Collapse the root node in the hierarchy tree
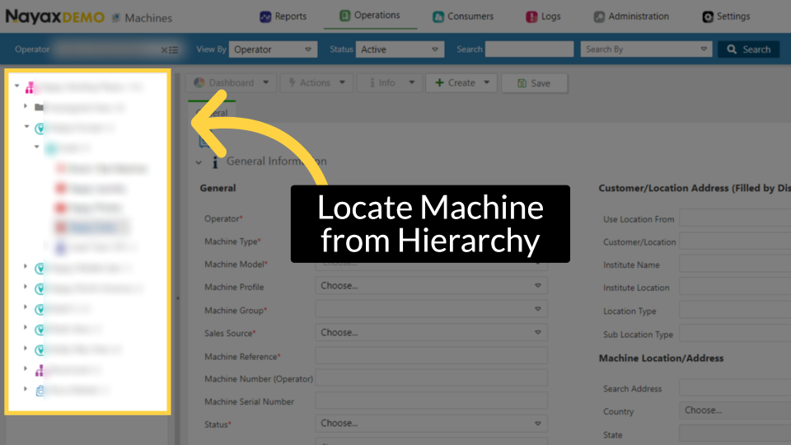The width and height of the screenshot is (791, 445). pyautogui.click(x=16, y=86)
